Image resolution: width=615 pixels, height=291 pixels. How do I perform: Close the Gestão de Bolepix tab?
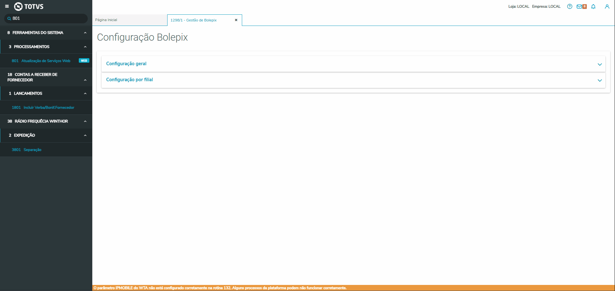(x=236, y=20)
